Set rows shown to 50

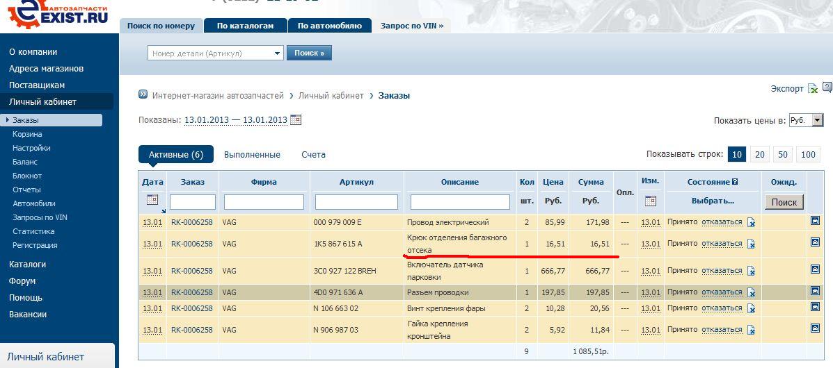pyautogui.click(x=783, y=154)
